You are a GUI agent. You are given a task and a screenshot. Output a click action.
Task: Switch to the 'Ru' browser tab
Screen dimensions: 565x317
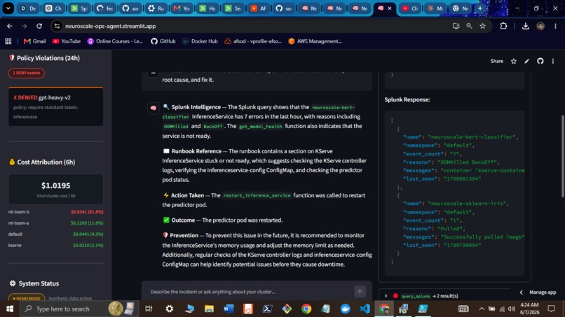[156, 8]
